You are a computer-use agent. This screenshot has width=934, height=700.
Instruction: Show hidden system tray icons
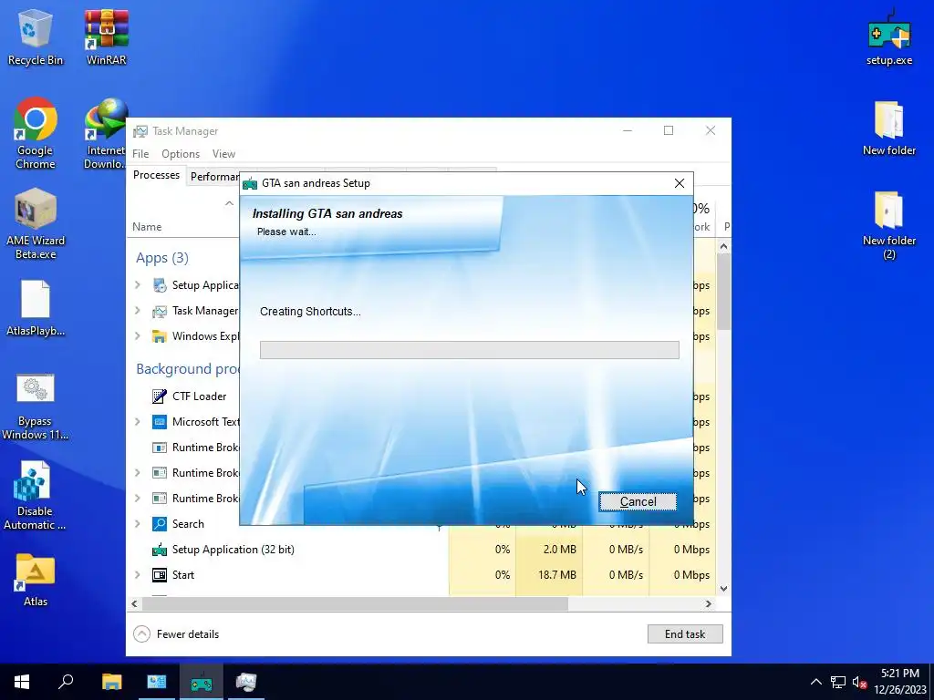[x=816, y=682]
